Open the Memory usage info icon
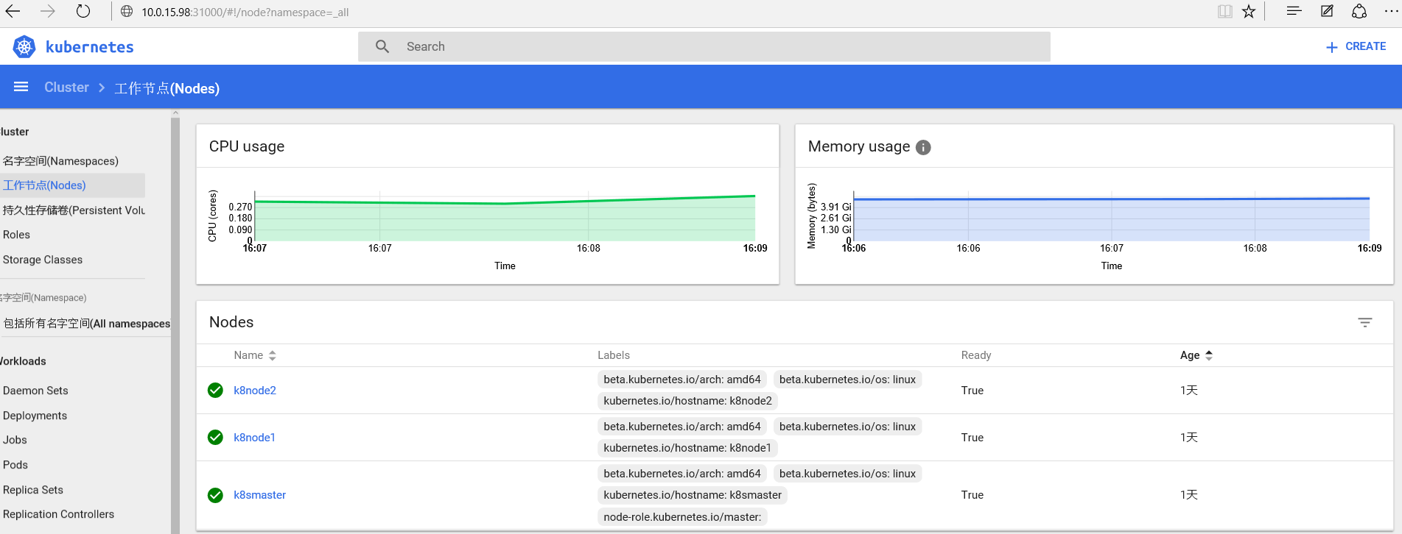The image size is (1402, 534). click(923, 147)
